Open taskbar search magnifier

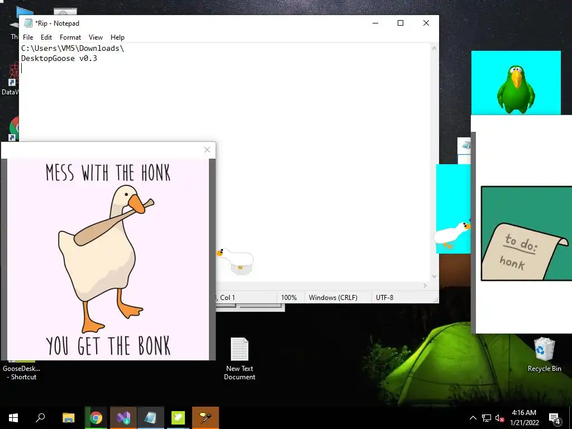pos(40,418)
